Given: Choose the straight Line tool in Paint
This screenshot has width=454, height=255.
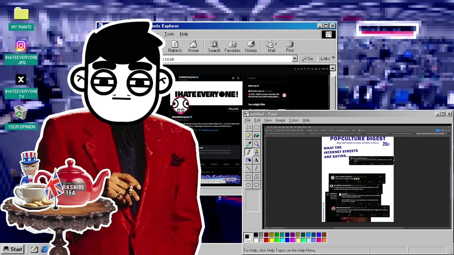Looking at the screenshot, I should click(248, 168).
